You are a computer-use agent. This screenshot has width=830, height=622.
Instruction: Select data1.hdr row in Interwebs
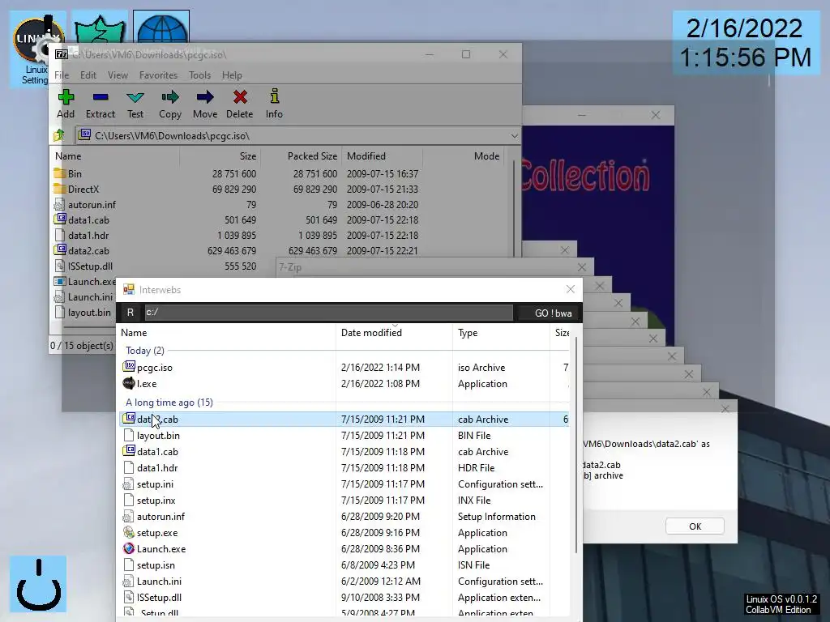[345, 467]
